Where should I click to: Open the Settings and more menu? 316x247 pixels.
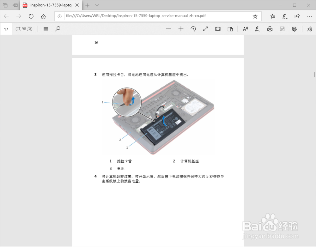[309, 16]
